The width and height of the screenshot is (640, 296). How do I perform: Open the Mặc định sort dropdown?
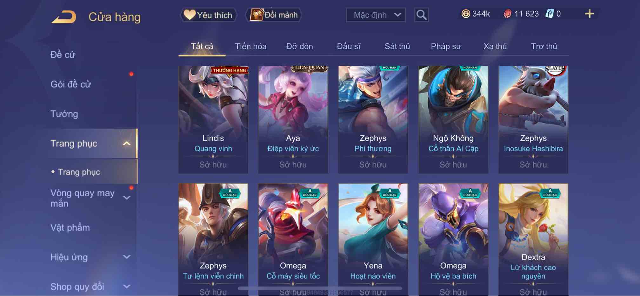tap(376, 15)
